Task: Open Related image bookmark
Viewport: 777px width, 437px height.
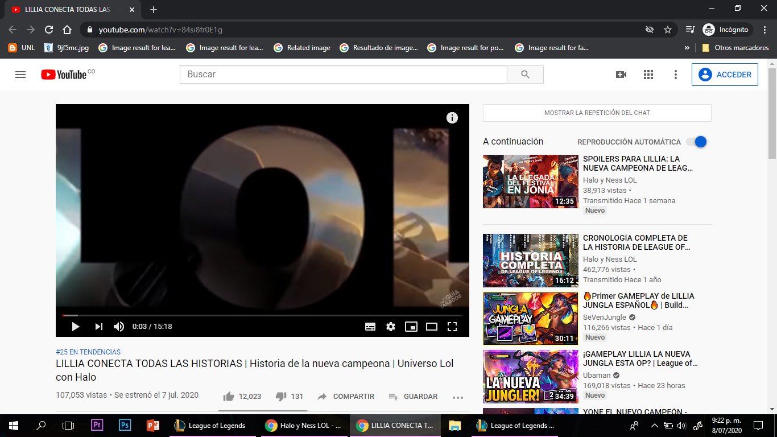Action: [x=302, y=48]
